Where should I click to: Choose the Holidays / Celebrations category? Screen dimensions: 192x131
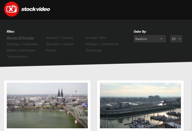(102, 44)
